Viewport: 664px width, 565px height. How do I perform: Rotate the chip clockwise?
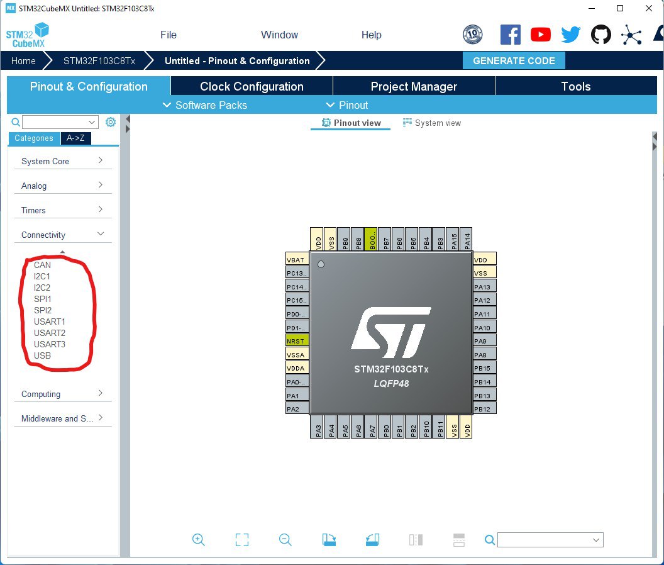[x=329, y=540]
